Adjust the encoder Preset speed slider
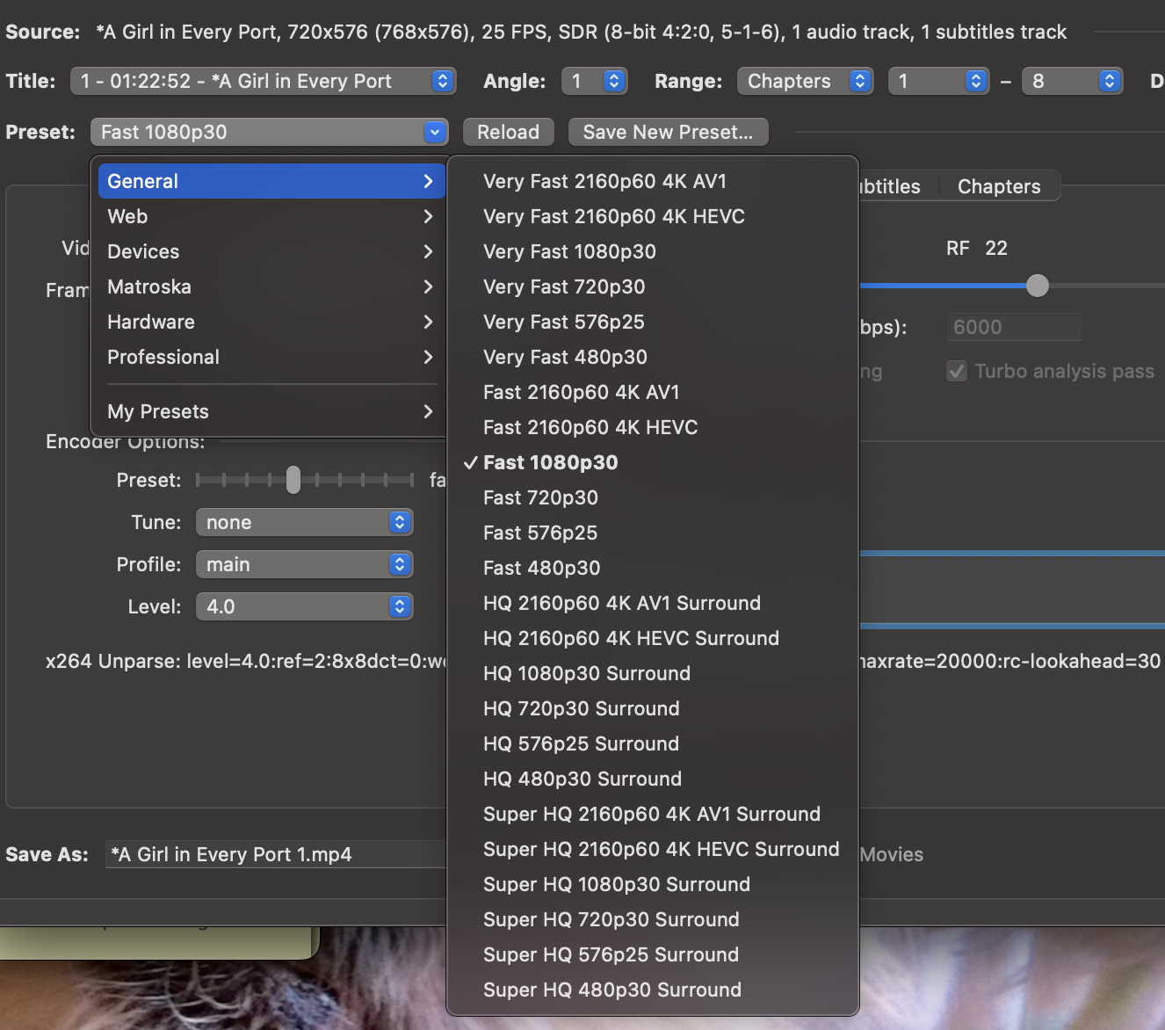Viewport: 1165px width, 1030px height. [293, 480]
